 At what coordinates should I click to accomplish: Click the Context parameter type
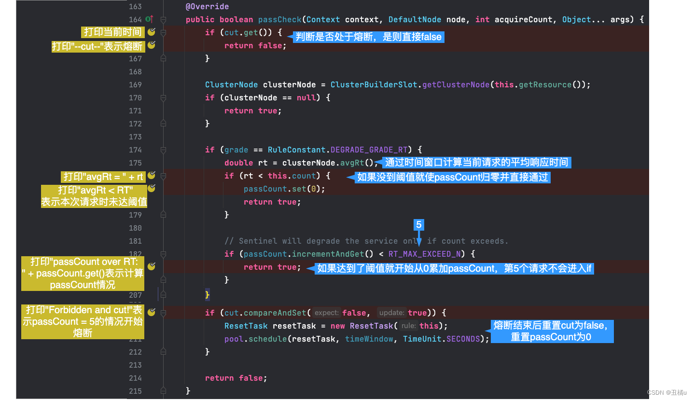(323, 20)
